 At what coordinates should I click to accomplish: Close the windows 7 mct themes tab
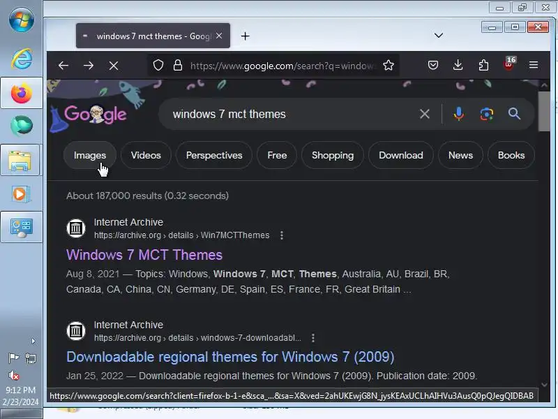click(219, 36)
